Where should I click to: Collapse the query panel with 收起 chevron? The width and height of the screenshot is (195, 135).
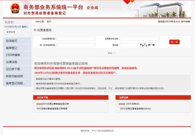pyautogui.click(x=112, y=53)
